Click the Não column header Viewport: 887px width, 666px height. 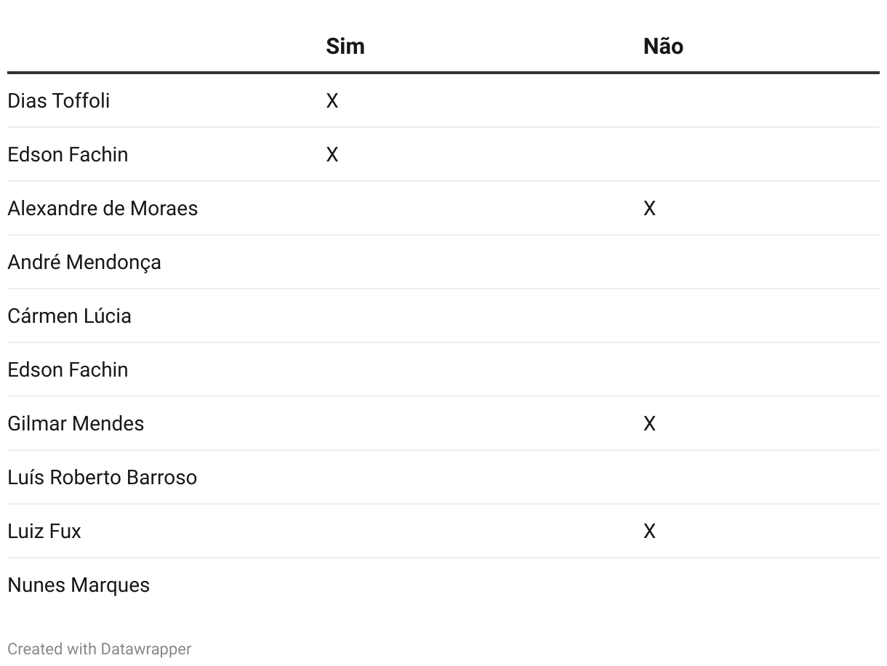click(x=663, y=46)
